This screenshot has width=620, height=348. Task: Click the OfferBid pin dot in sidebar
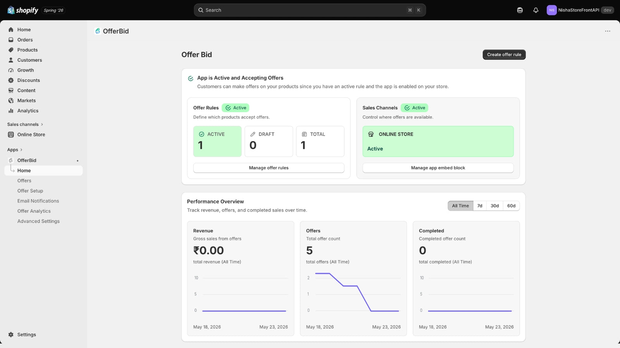[77, 160]
